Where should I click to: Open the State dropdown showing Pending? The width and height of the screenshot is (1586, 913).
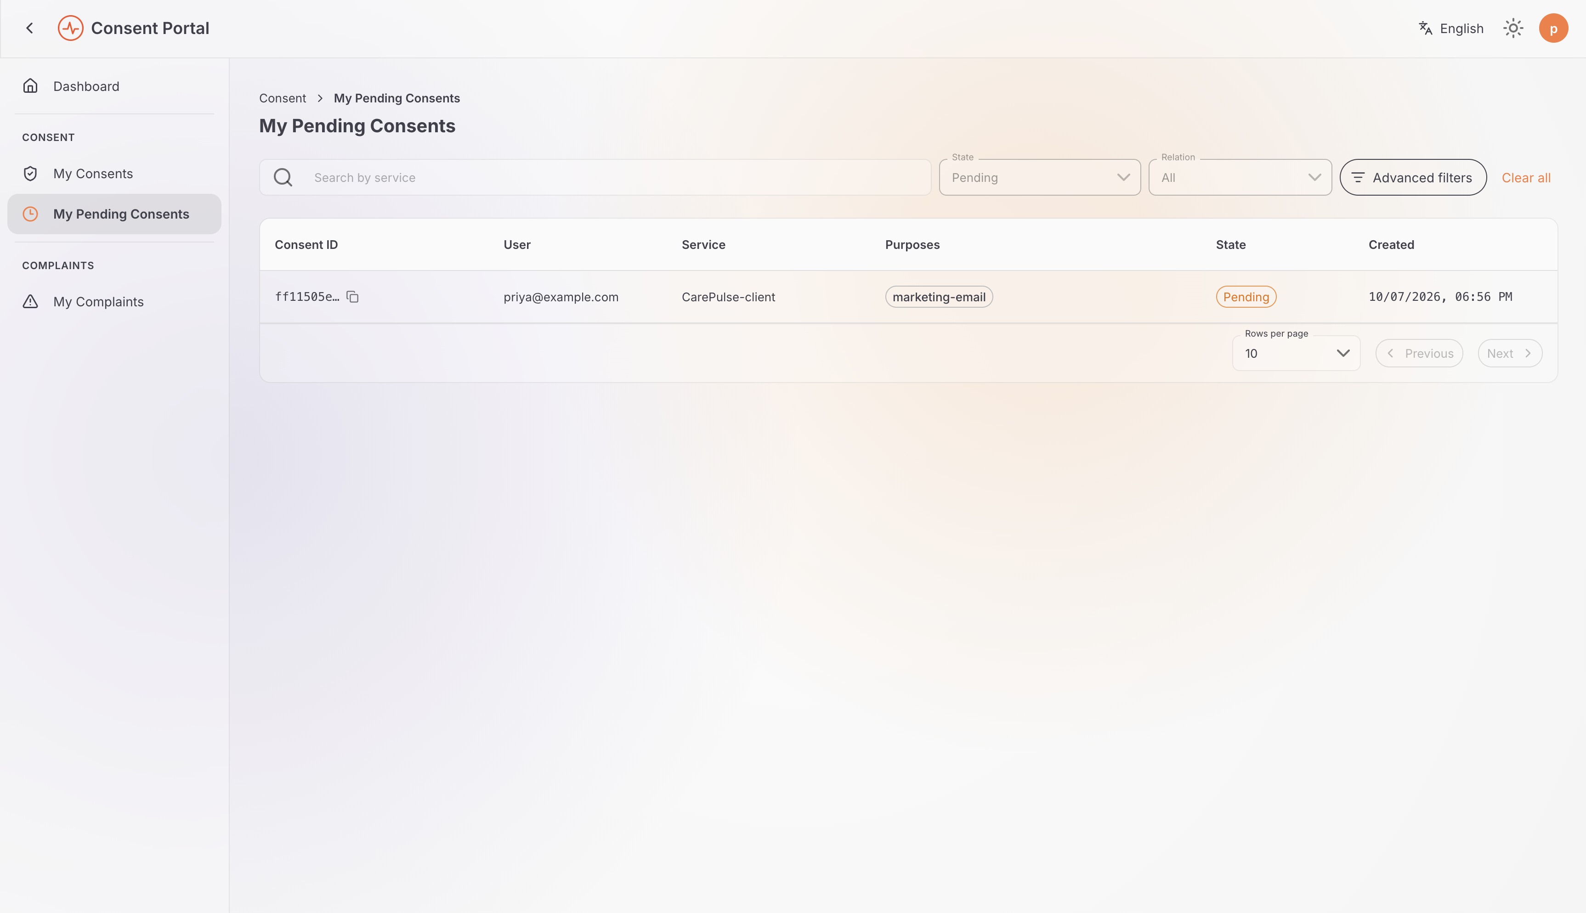[x=1039, y=177]
